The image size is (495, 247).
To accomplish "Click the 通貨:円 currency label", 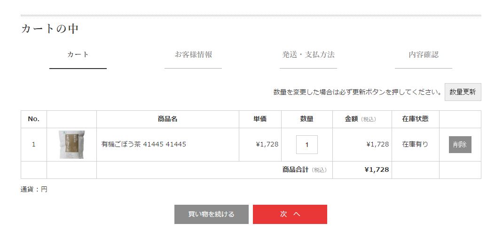I will click(x=34, y=190).
